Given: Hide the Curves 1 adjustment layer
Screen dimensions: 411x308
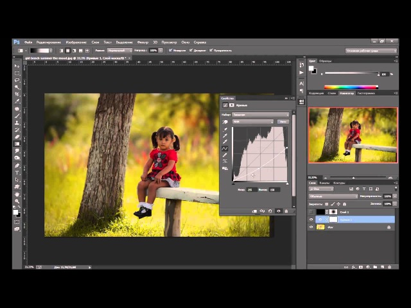Looking at the screenshot, I should [x=311, y=219].
